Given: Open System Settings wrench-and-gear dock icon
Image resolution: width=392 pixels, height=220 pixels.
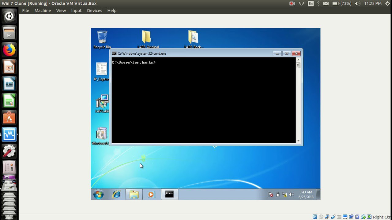Looking at the screenshot, I should [9, 151].
